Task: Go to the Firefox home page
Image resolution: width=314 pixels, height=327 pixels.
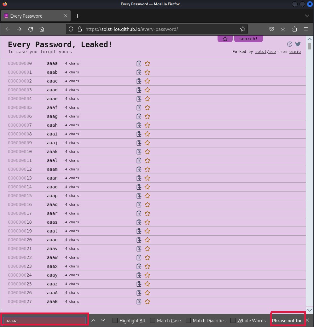Action: click(42, 29)
